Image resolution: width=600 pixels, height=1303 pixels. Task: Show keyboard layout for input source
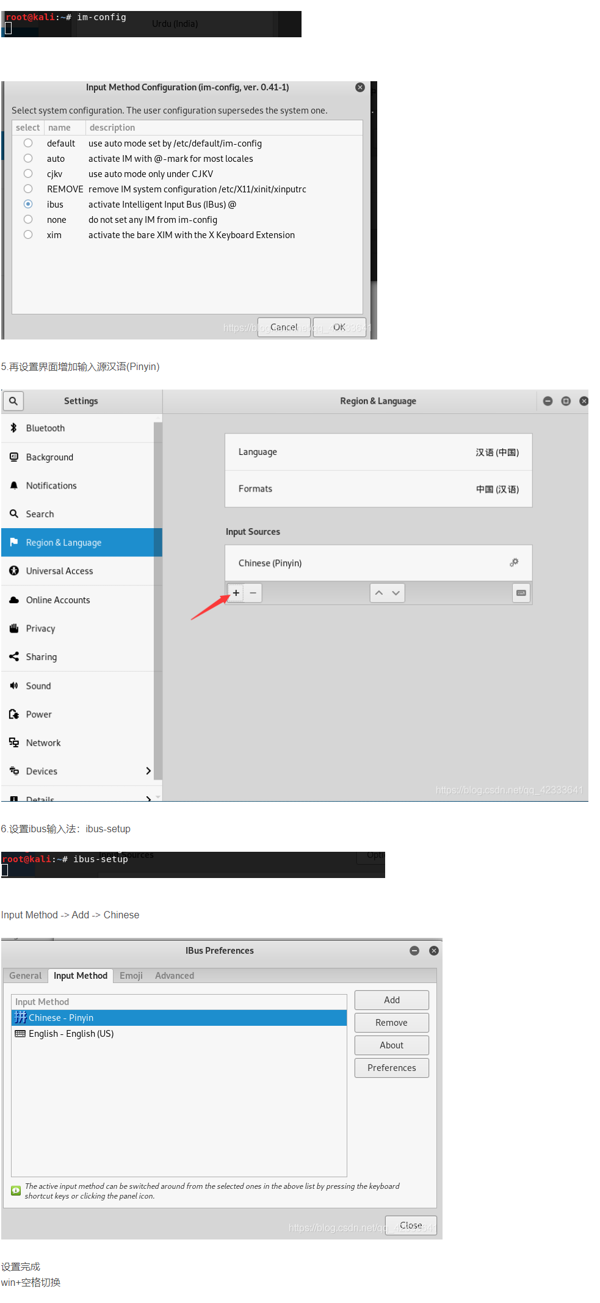521,593
